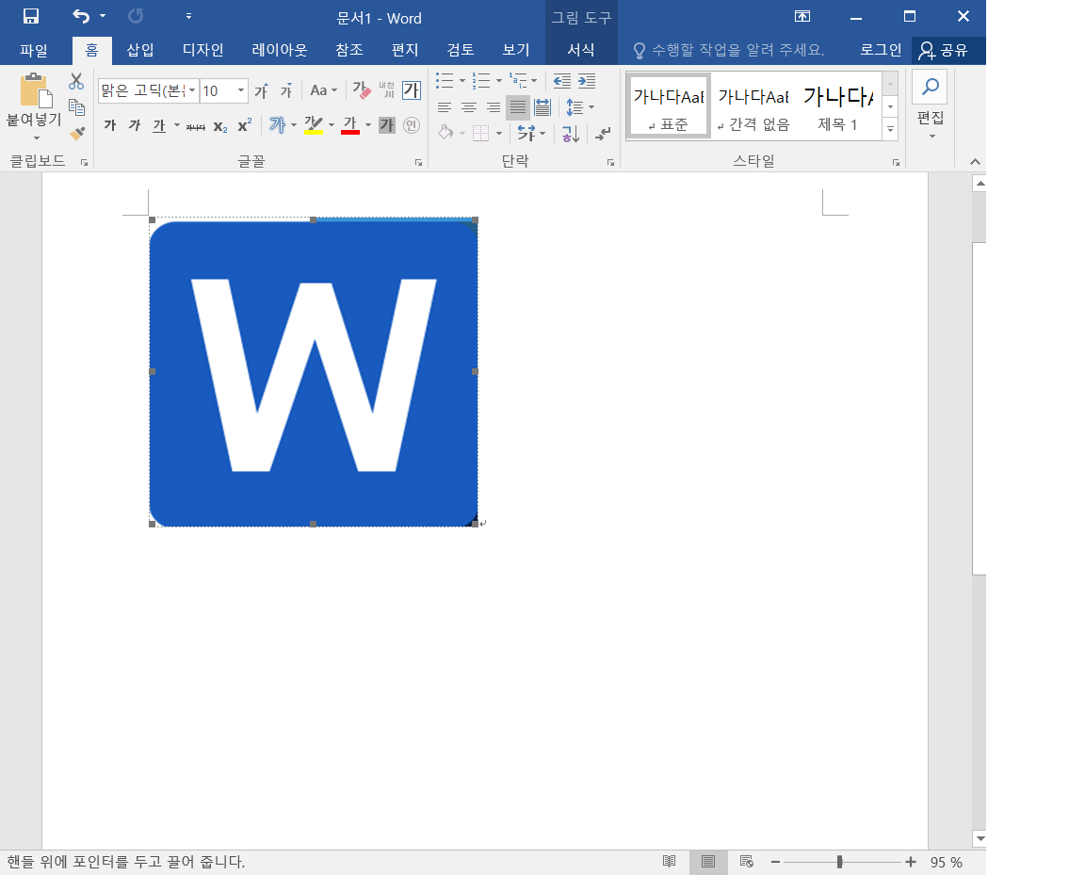The width and height of the screenshot is (1085, 875).
Task: Decrease font size with smaller 가 icon
Action: 285,90
